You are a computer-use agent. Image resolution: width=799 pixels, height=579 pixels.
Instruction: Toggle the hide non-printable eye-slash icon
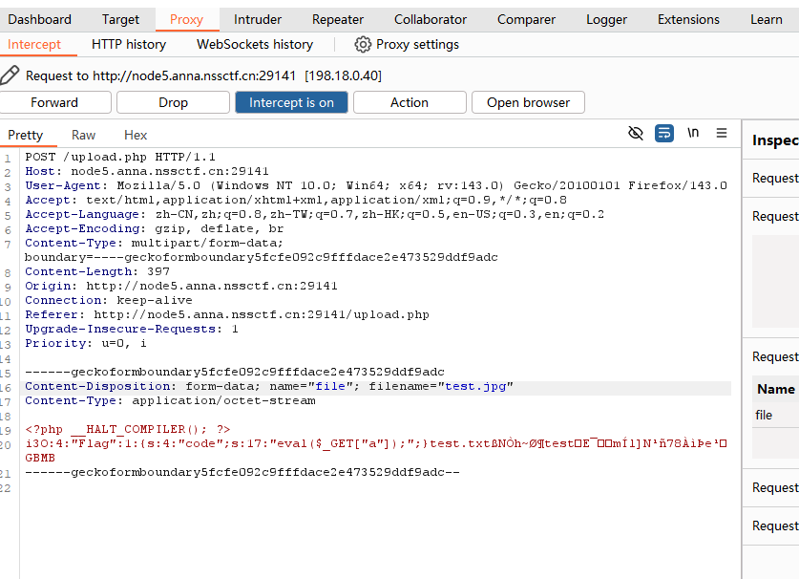tap(636, 134)
